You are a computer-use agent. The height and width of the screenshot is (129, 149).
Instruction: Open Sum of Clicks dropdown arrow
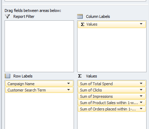tap(141, 90)
